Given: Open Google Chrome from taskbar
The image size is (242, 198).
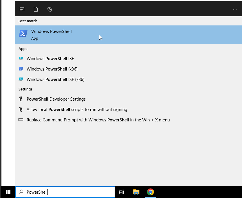Looking at the screenshot, I should pos(150,192).
